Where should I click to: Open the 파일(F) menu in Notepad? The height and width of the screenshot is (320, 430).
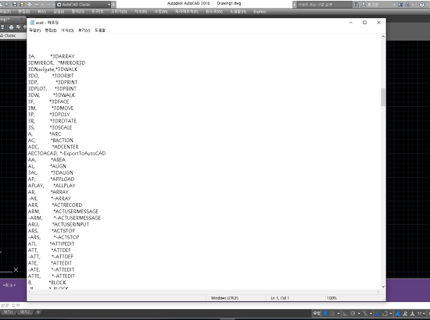click(x=35, y=30)
